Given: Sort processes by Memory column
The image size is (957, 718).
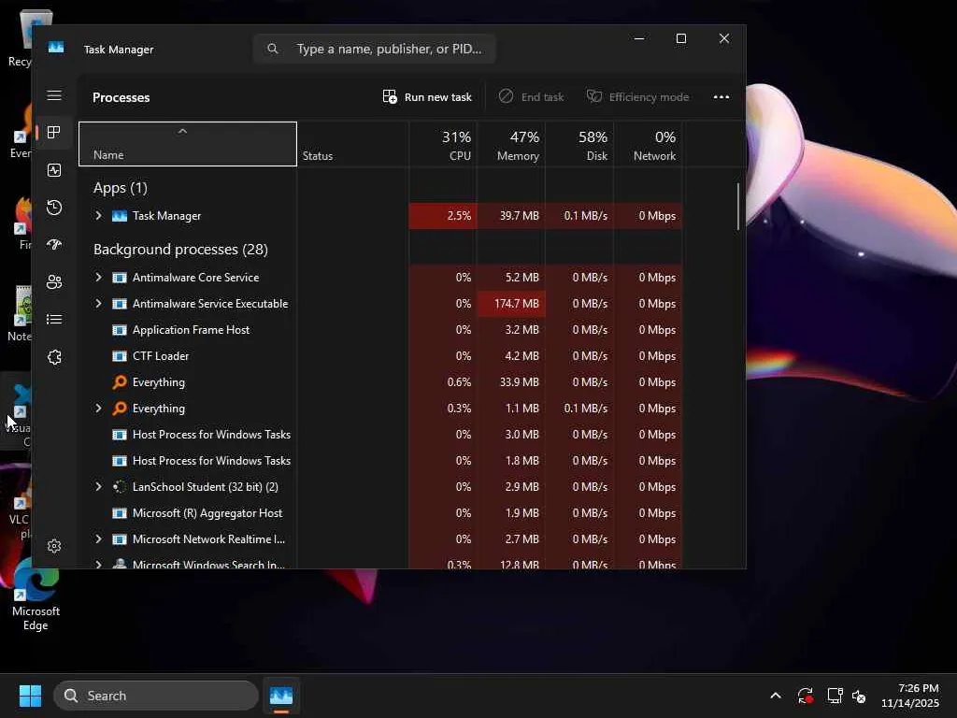Looking at the screenshot, I should tap(511, 144).
